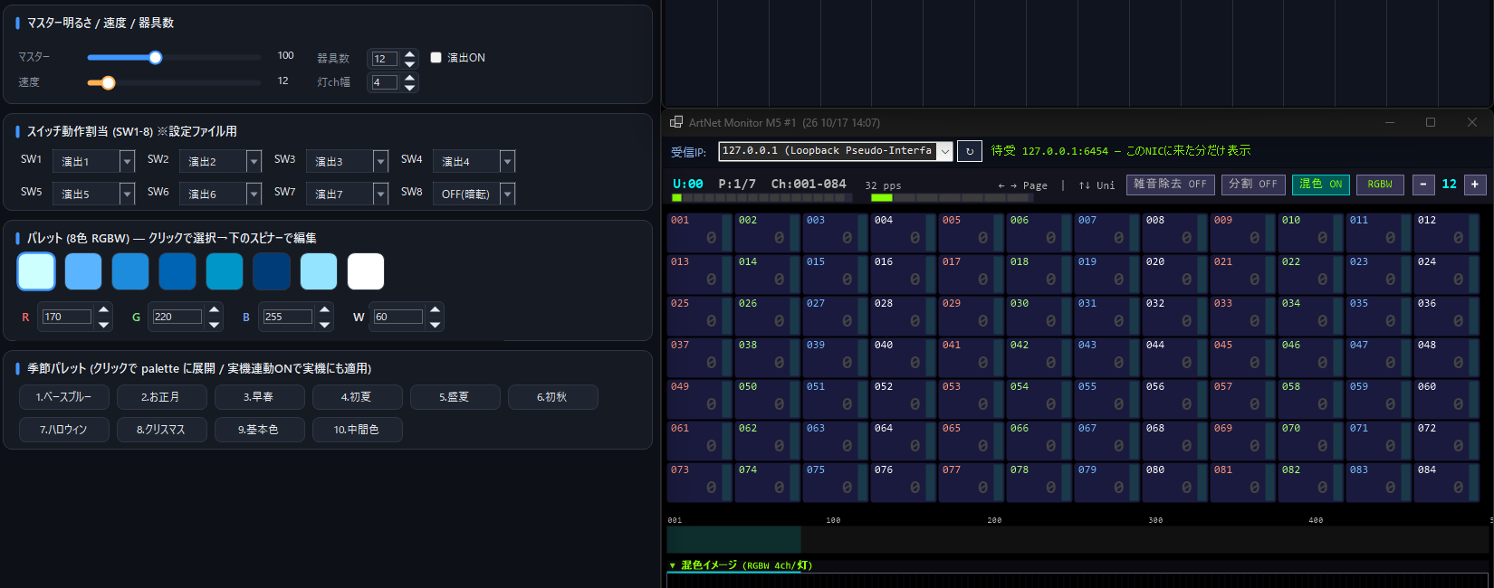Click the refresh button beside the 受信IP dropdown
The height and width of the screenshot is (588, 1494).
tap(969, 151)
